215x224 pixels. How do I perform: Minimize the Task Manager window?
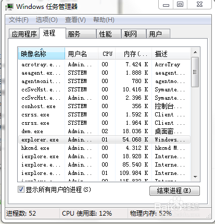(166, 5)
